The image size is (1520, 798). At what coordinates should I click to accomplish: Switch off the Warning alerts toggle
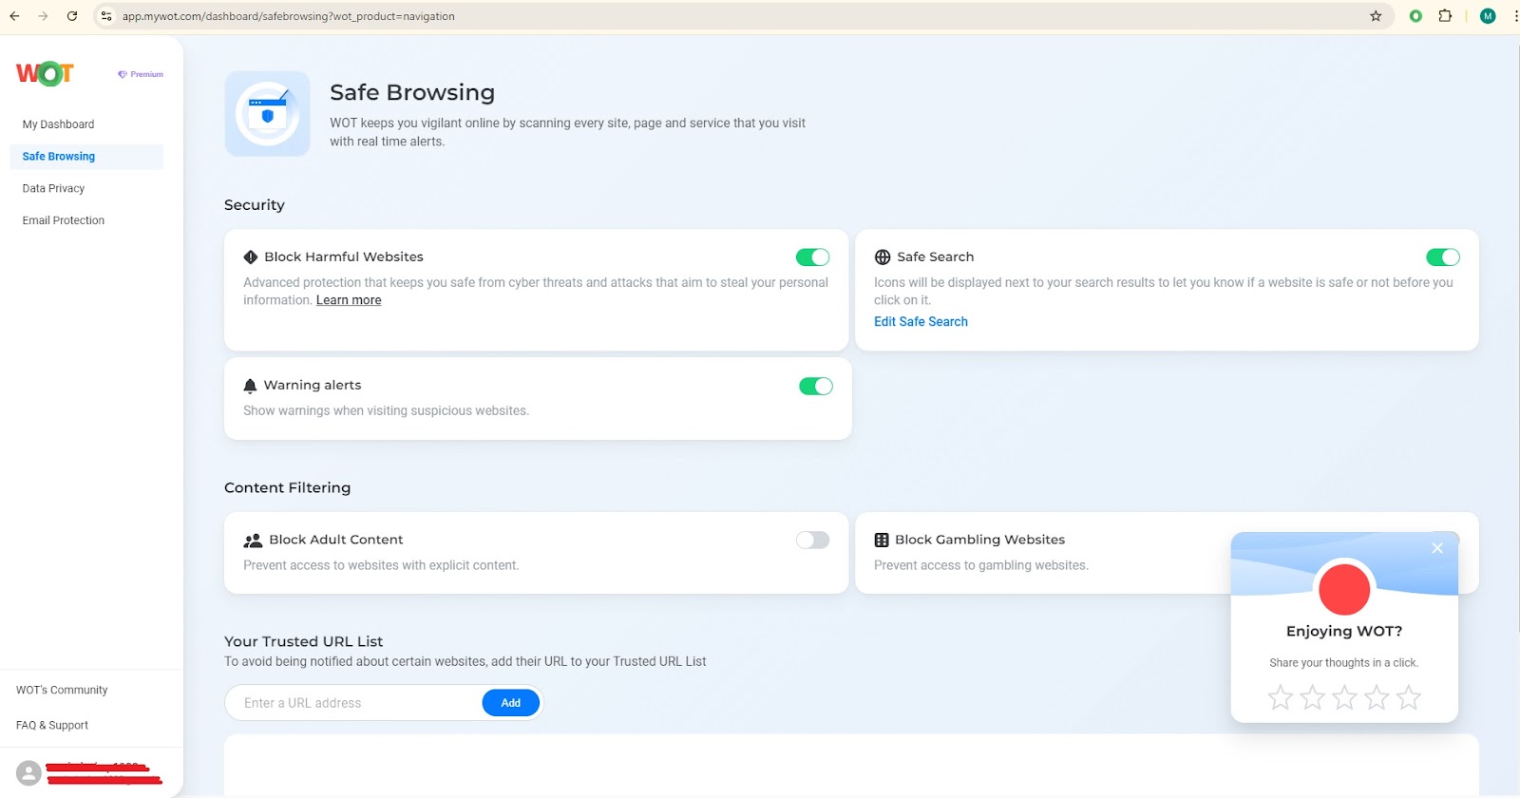[816, 386]
